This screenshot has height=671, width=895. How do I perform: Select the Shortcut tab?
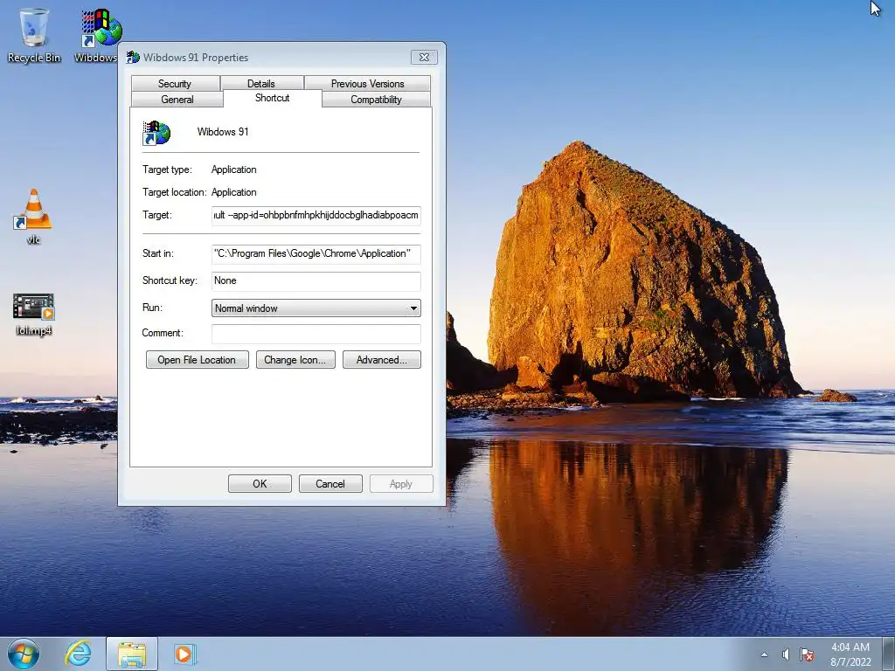pos(273,98)
